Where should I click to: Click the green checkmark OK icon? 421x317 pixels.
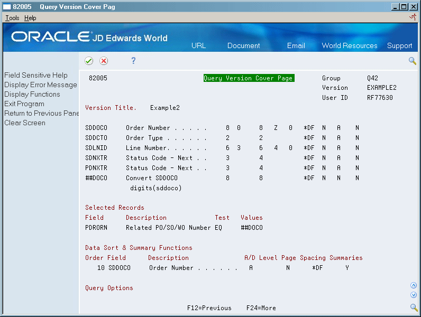pos(89,61)
